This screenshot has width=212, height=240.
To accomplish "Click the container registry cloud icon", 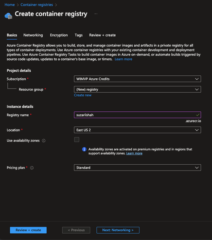I will (x=8, y=16).
